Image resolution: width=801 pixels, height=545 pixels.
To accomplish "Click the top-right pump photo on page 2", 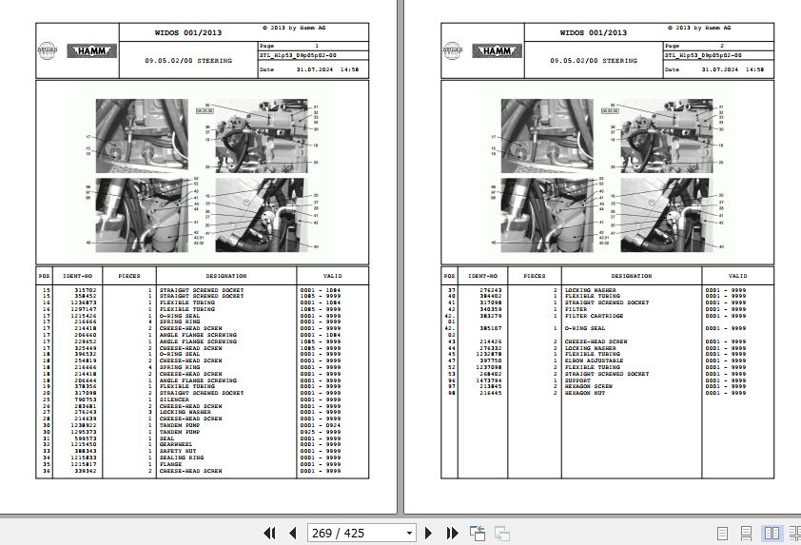I will [667, 136].
